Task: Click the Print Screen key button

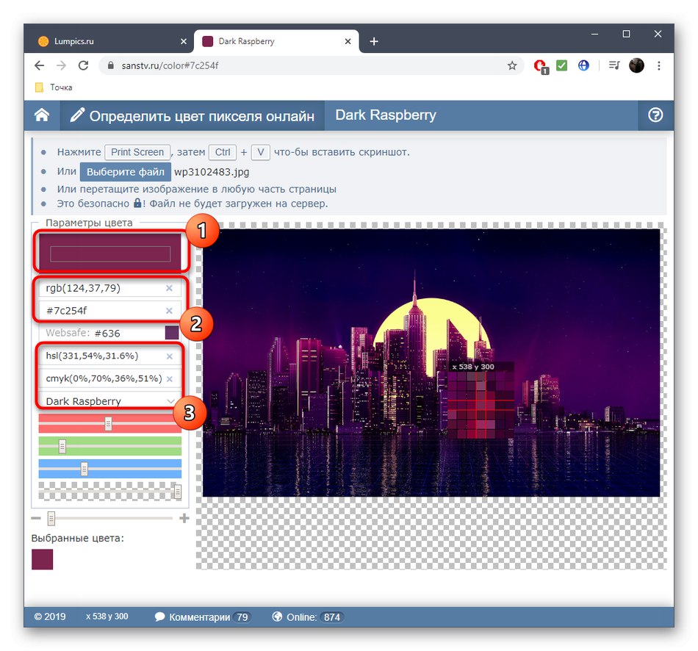Action: (x=137, y=152)
